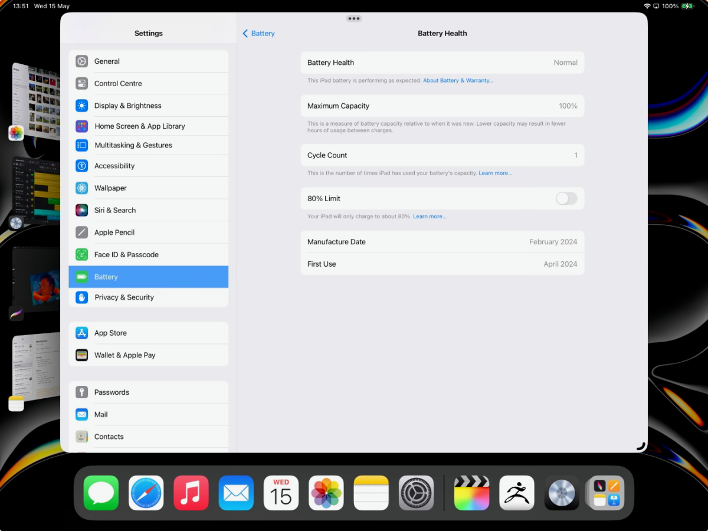Open General settings via gear icon

coord(81,61)
